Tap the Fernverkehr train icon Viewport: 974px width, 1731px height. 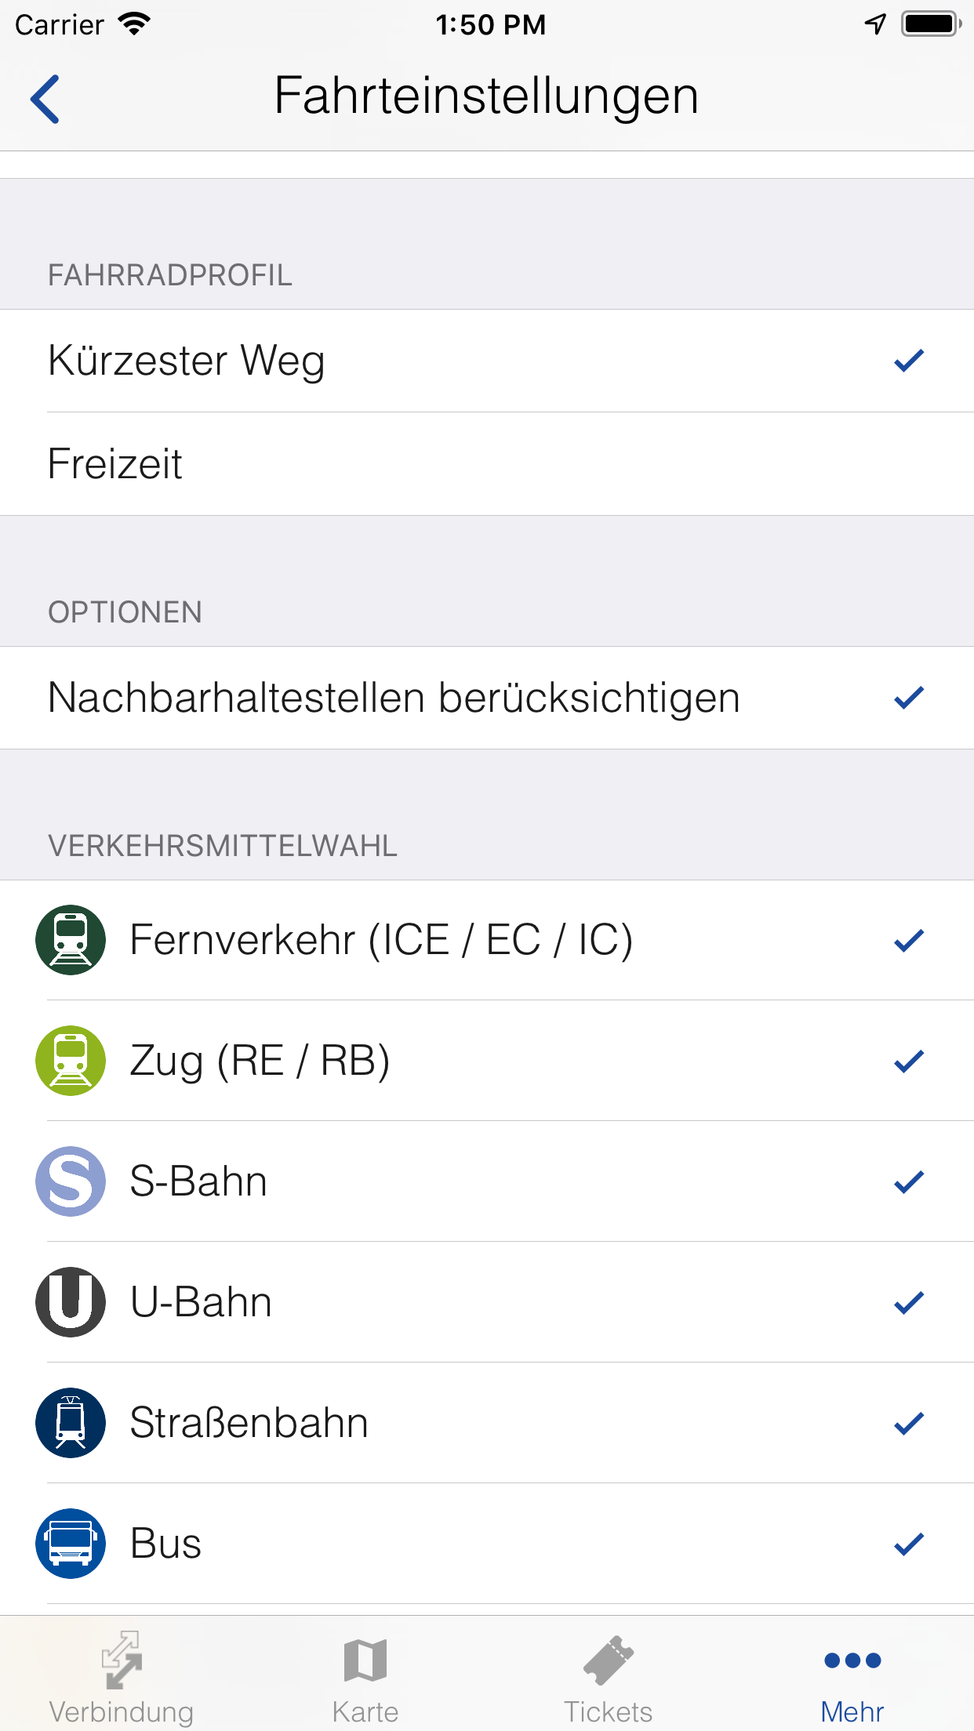pos(71,940)
